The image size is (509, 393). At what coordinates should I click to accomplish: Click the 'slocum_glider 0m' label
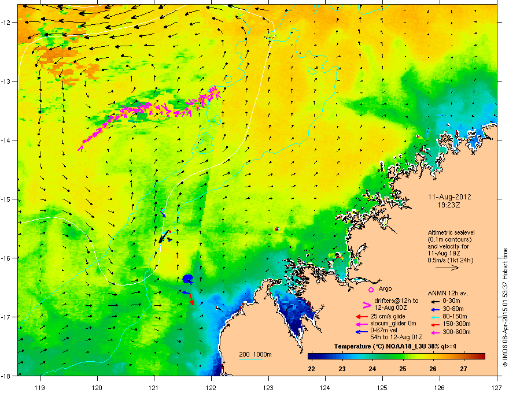click(x=393, y=324)
